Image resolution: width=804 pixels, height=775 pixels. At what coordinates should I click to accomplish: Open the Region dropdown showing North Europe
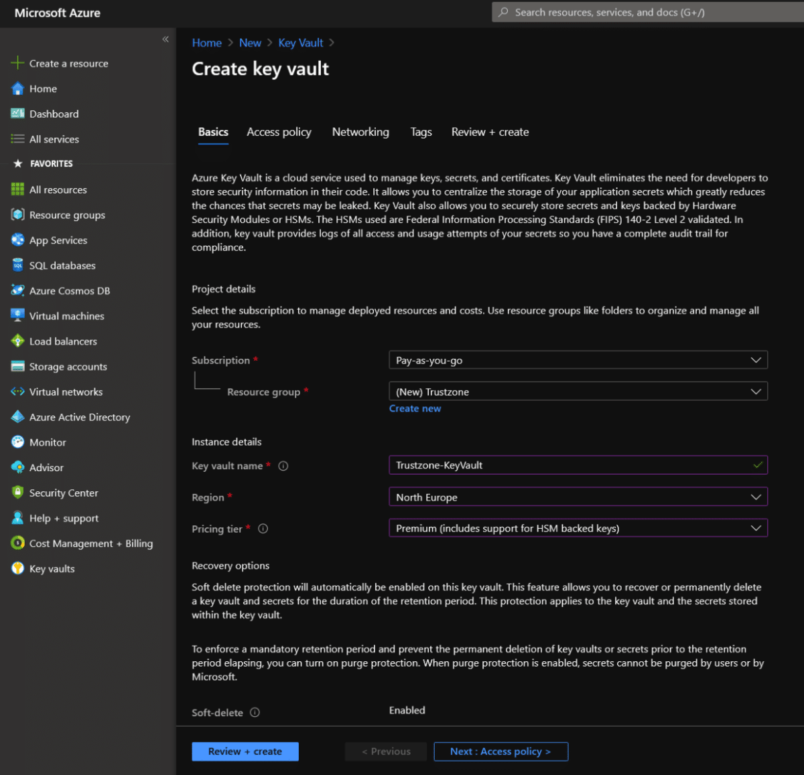578,497
